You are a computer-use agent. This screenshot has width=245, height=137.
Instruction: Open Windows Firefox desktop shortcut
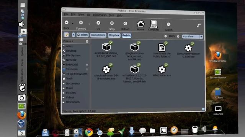point(218,57)
